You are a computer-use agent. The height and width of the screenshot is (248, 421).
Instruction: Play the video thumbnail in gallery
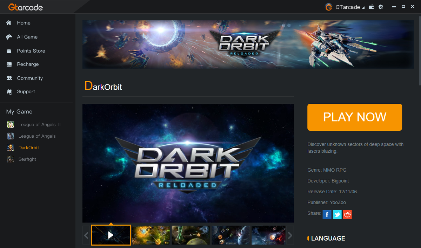[111, 235]
